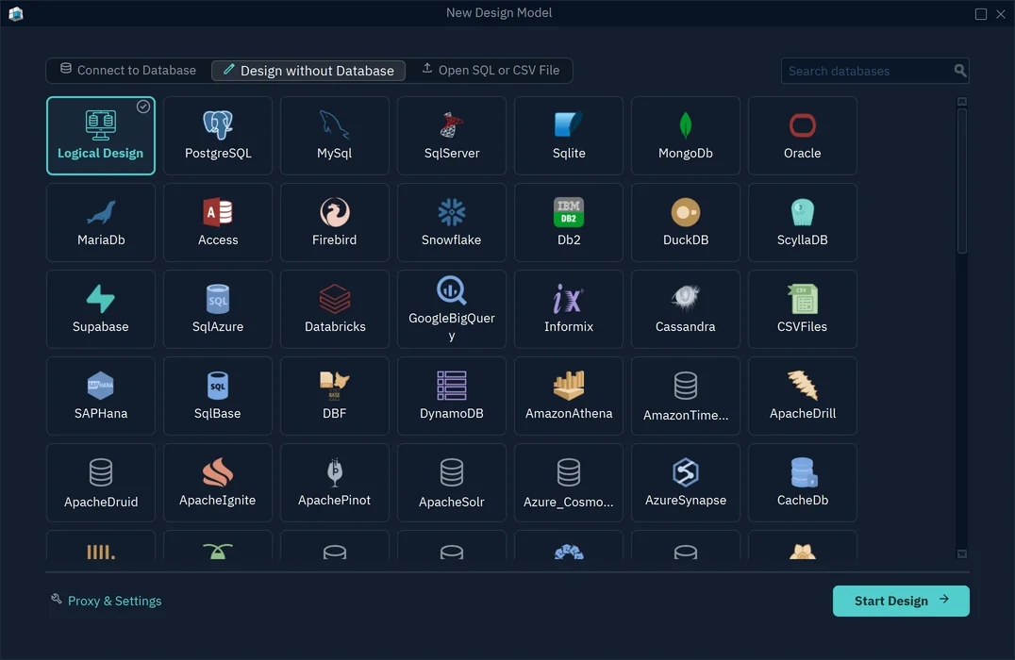The height and width of the screenshot is (660, 1015).
Task: Select the MariaDb tile
Action: [100, 223]
